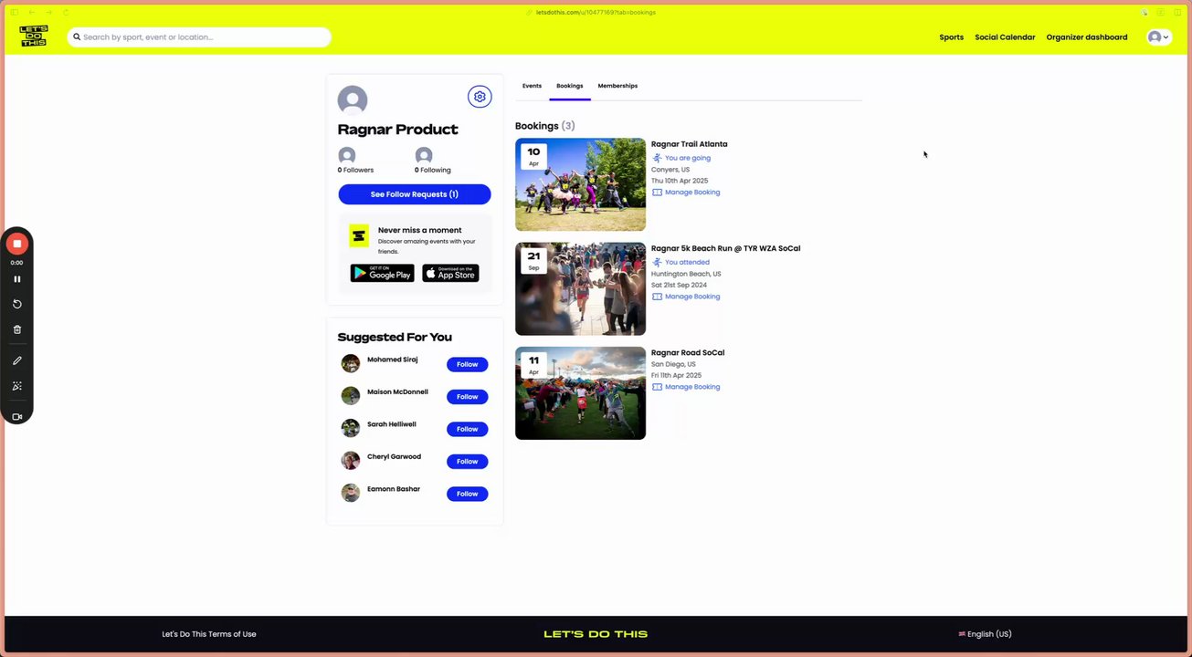Screen dimensions: 1192x657
Task: Open Ragnar 5k Beach Run thumbnail
Action: pos(580,288)
